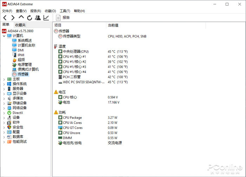Image resolution: width=246 pixels, height=177 pixels.
Task: Expand the DirectX node
Action: point(4,113)
